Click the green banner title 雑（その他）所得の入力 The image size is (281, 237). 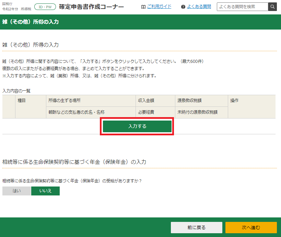click(31, 22)
